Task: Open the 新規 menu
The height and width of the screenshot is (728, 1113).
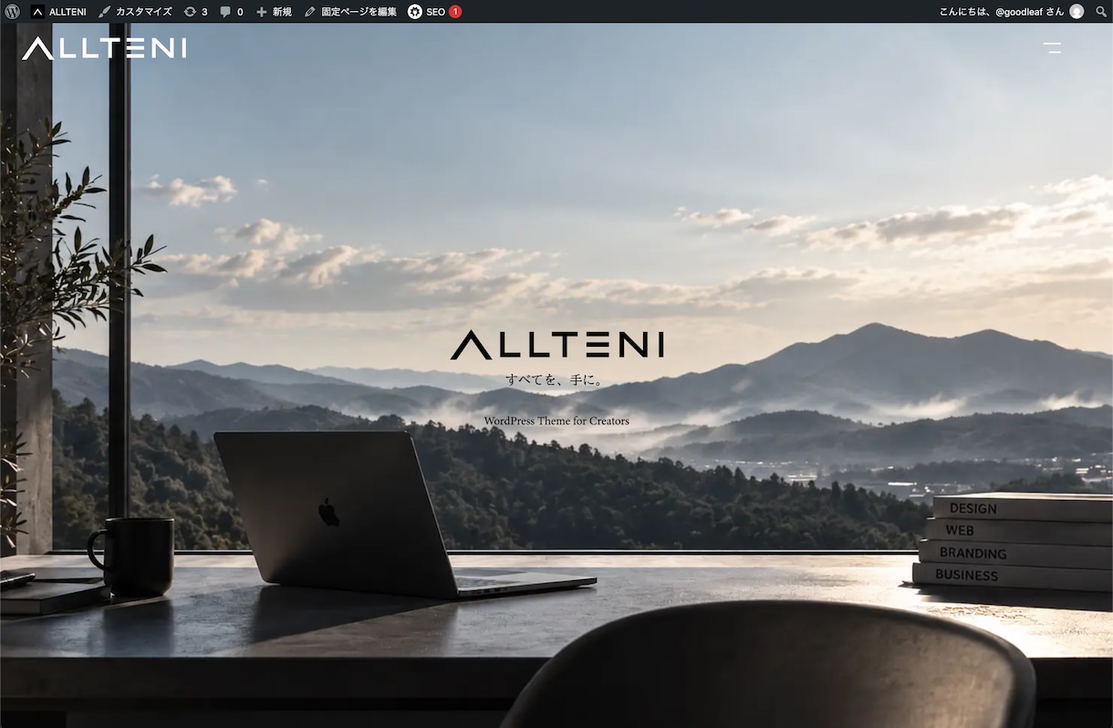Action: (x=274, y=12)
